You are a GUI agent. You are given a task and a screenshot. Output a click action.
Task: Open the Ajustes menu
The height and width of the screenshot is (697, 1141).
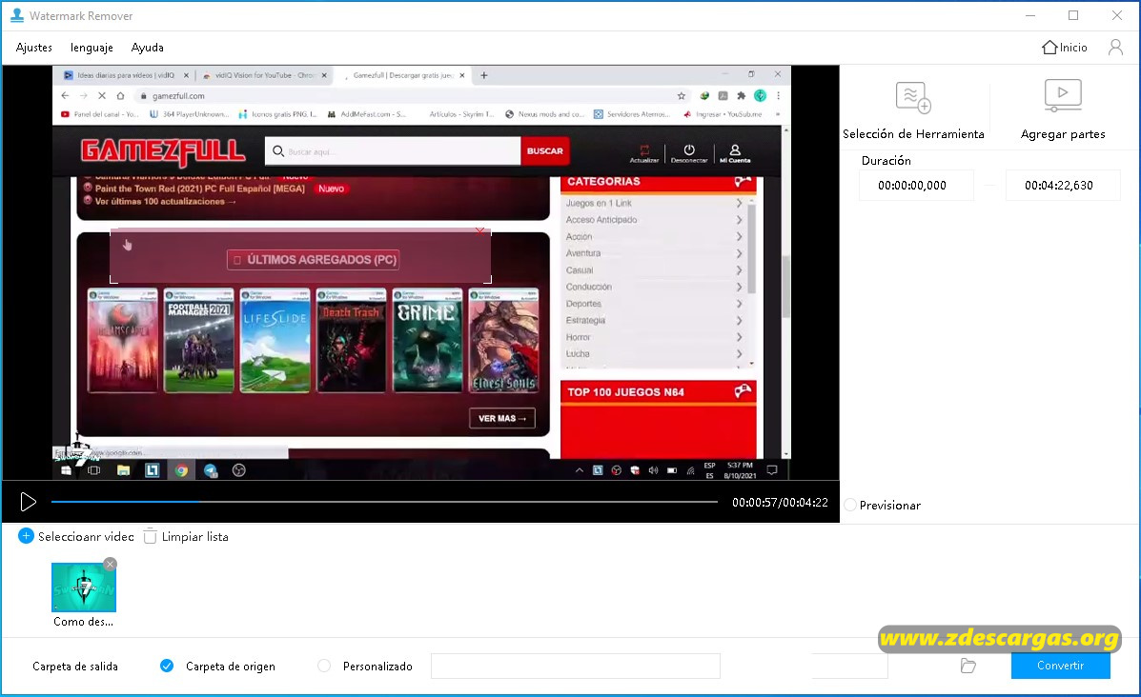[x=33, y=48]
